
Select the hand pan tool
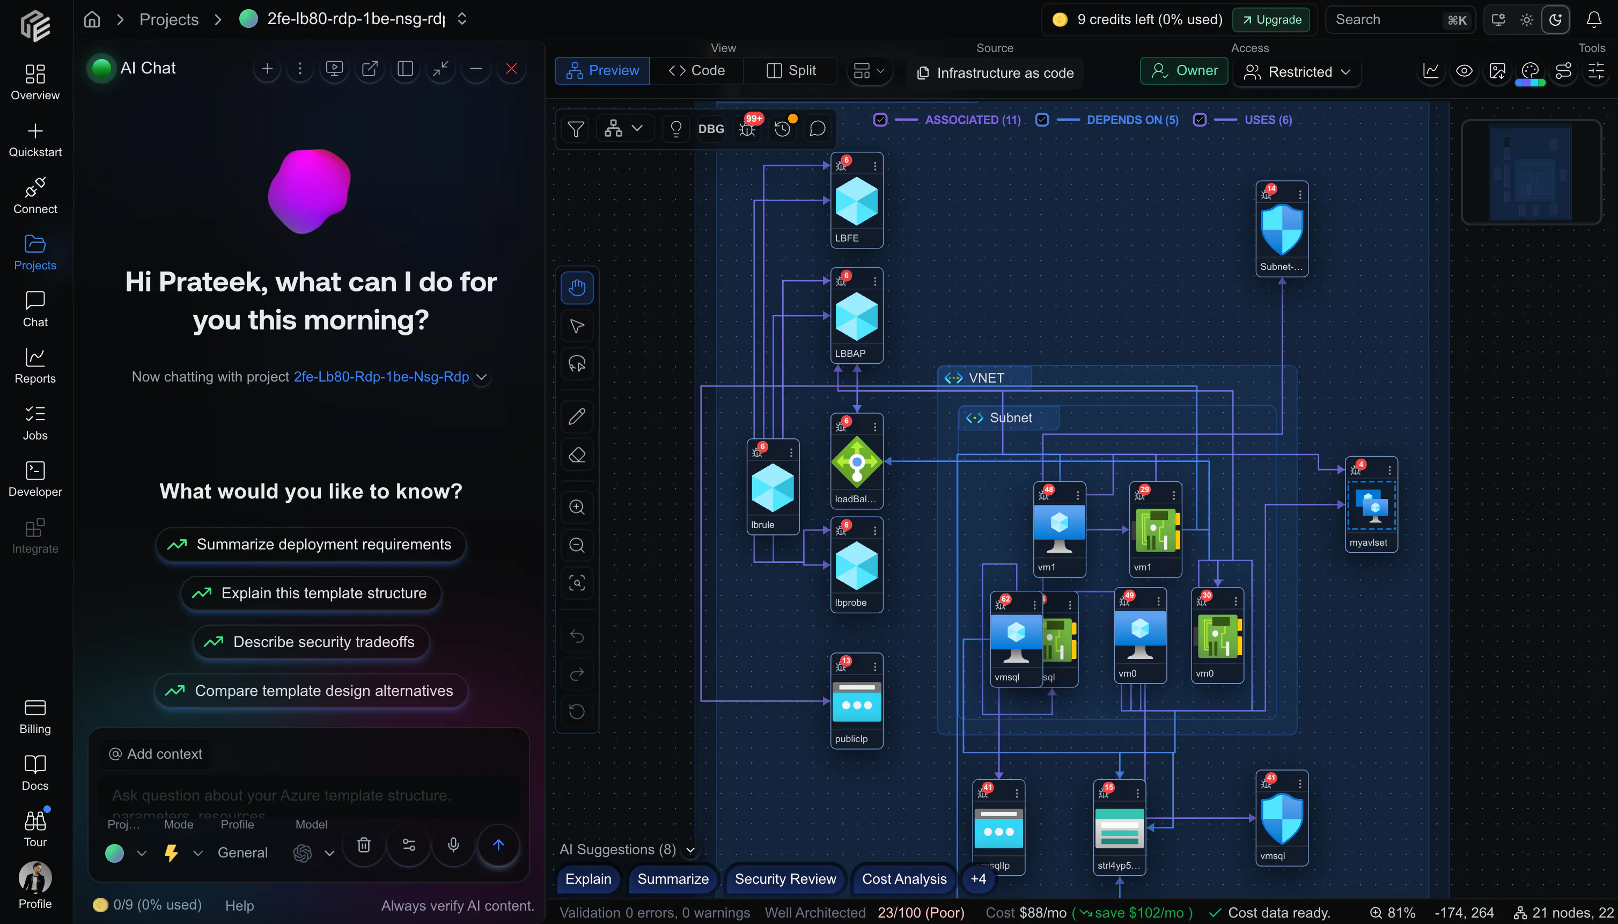coord(577,288)
